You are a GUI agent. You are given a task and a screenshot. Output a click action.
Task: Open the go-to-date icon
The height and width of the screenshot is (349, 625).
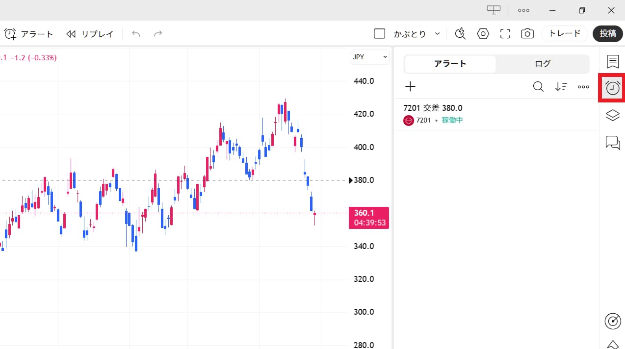tap(460, 34)
